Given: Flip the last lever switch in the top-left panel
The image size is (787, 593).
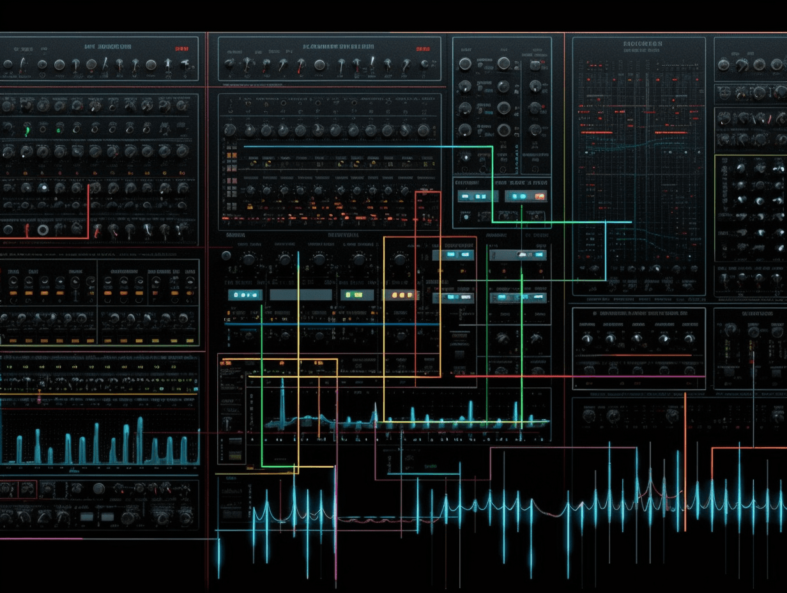Looking at the screenshot, I should [x=186, y=64].
